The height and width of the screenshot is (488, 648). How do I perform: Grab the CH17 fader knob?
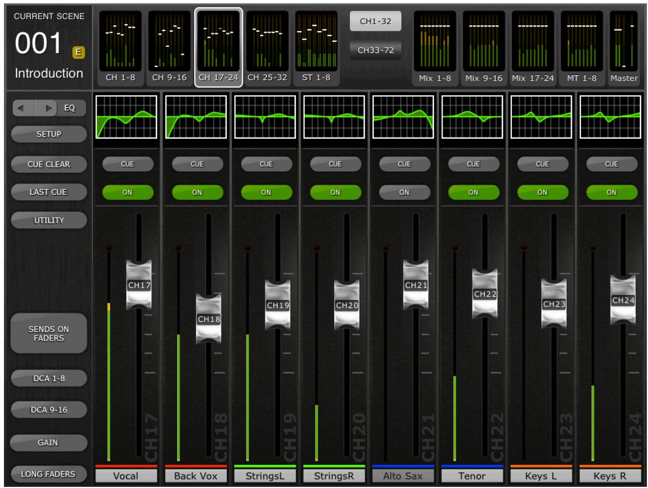point(139,285)
